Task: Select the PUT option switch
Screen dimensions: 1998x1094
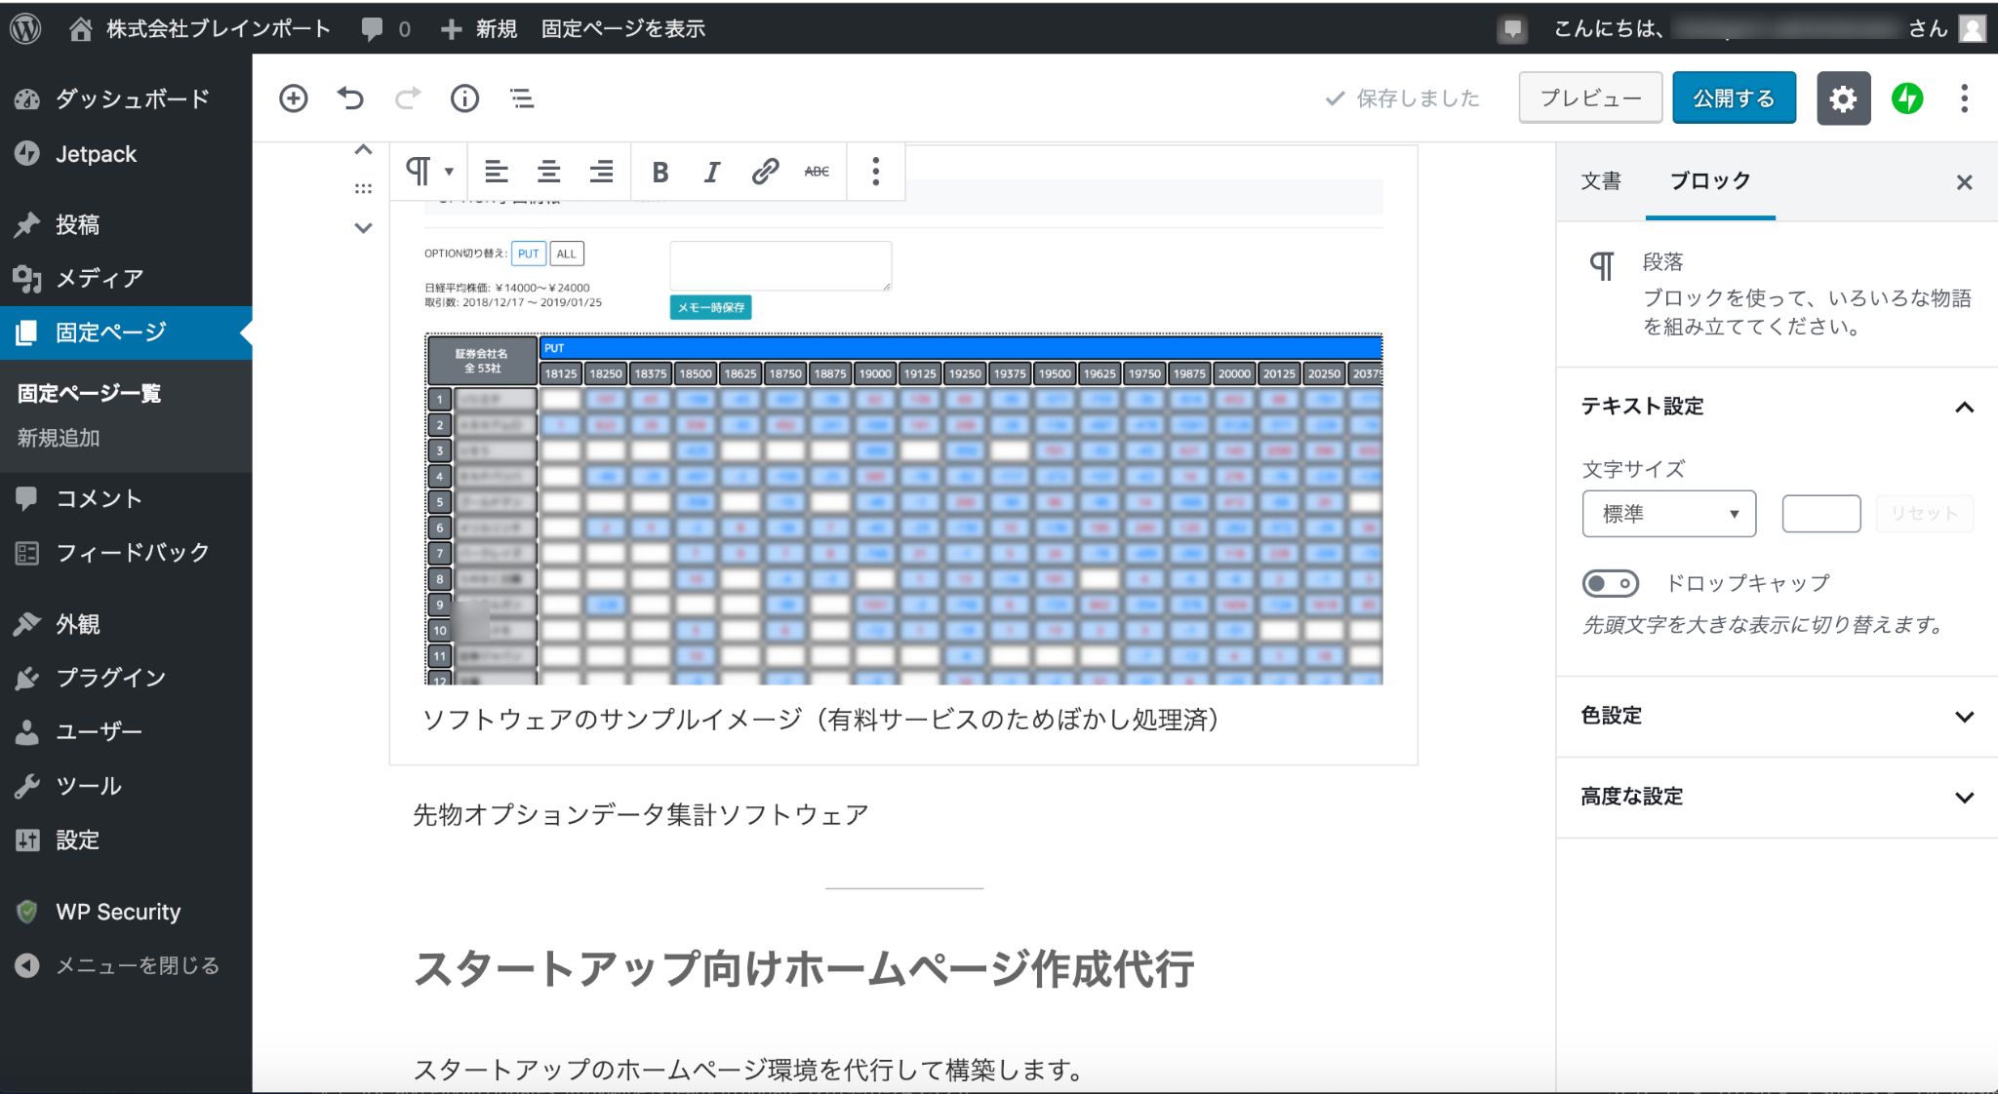Action: click(x=528, y=254)
